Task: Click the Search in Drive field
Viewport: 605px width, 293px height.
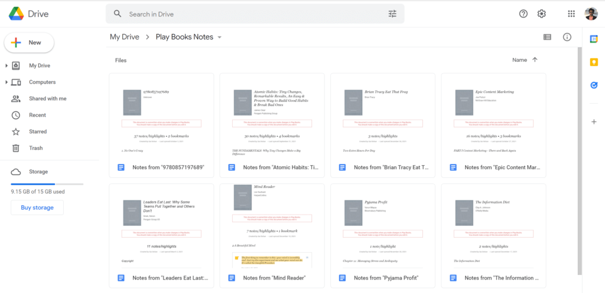Action: click(x=255, y=14)
